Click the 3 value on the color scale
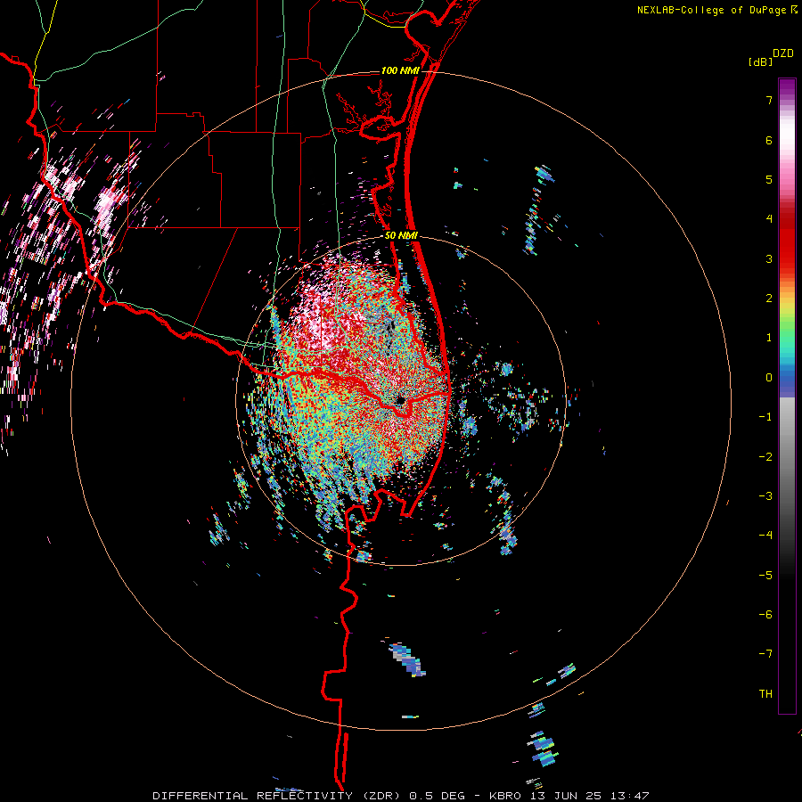Screen dimensions: 802x802 click(x=769, y=258)
